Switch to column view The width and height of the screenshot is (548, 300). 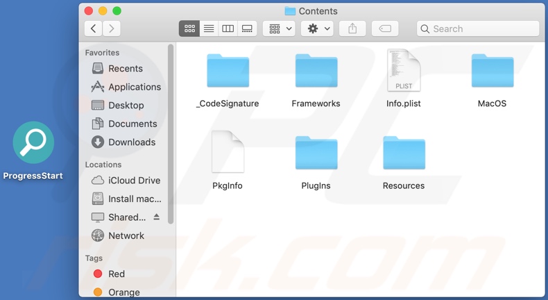228,28
